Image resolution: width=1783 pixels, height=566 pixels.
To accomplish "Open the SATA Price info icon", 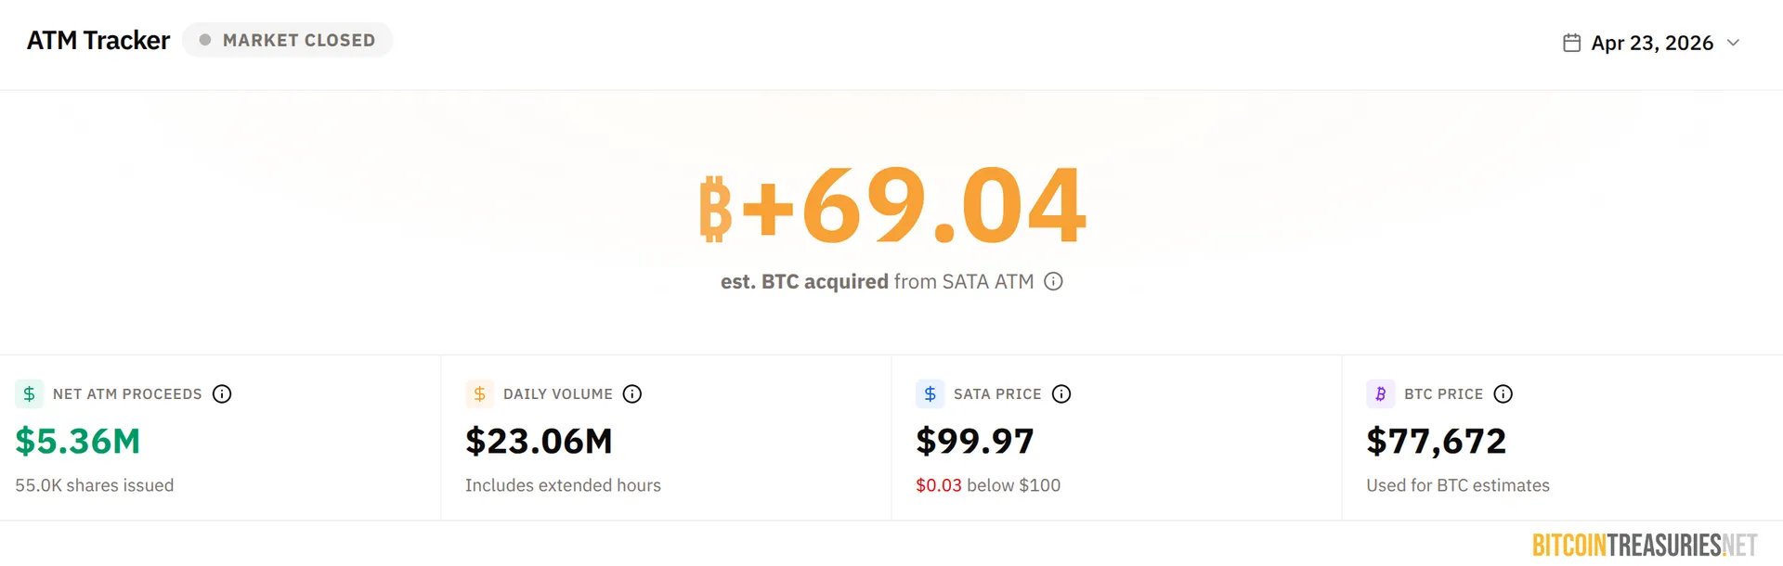I will pos(1061,393).
